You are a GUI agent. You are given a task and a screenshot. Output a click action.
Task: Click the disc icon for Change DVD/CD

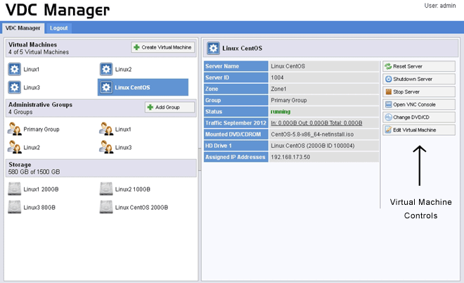click(x=388, y=118)
